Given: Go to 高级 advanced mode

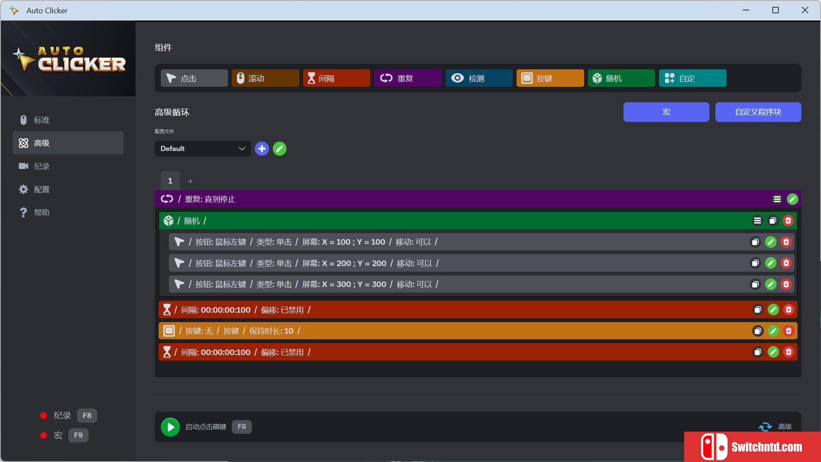Looking at the screenshot, I should click(68, 143).
